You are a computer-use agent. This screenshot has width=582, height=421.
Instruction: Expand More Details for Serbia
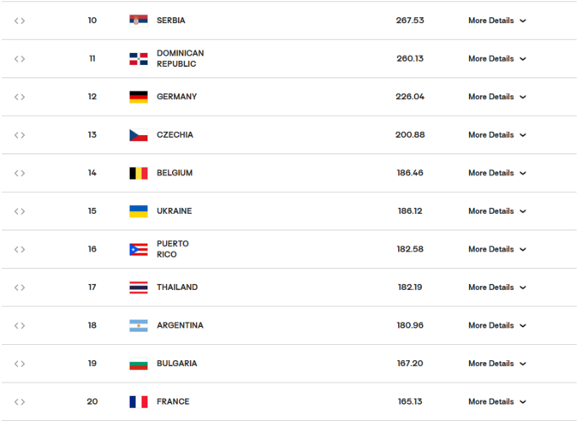496,21
